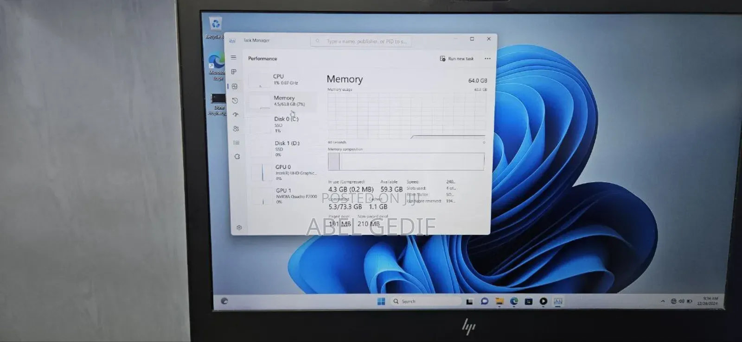The height and width of the screenshot is (342, 742).
Task: Expand the system tray hidden icons chevron
Action: point(663,301)
